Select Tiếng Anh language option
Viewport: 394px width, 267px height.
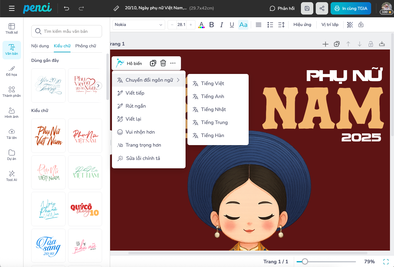212,97
